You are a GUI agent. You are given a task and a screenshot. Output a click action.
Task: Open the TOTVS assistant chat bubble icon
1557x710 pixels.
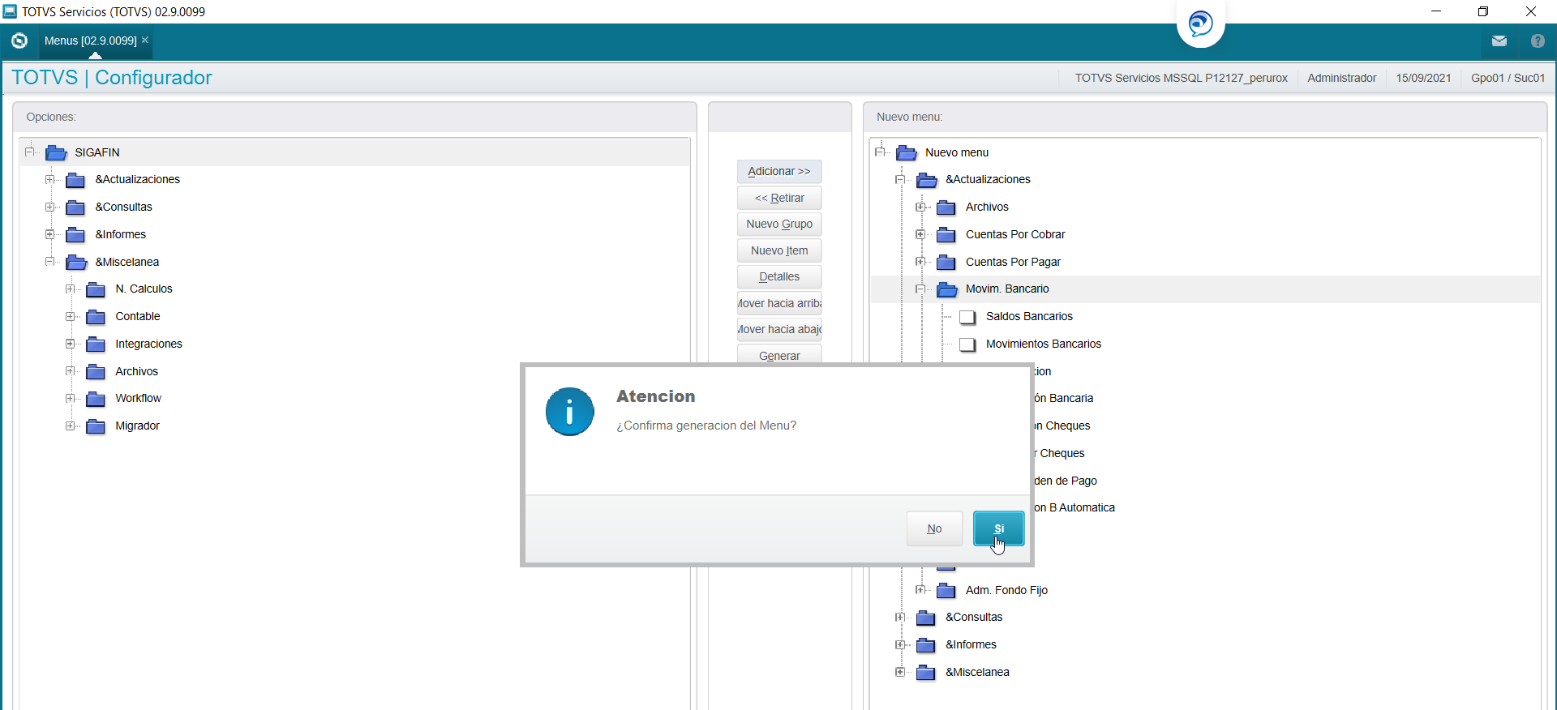coord(1201,24)
